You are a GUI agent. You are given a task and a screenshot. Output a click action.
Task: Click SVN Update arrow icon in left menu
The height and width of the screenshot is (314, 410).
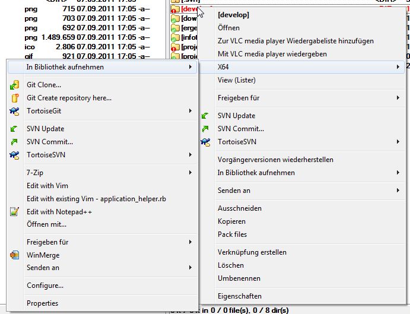[14, 129]
